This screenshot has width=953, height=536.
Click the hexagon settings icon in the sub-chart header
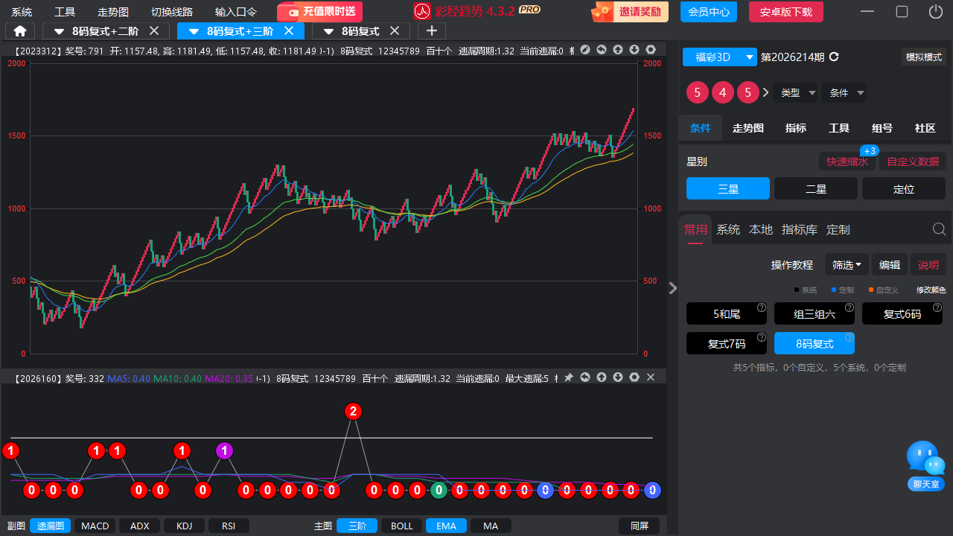634,377
